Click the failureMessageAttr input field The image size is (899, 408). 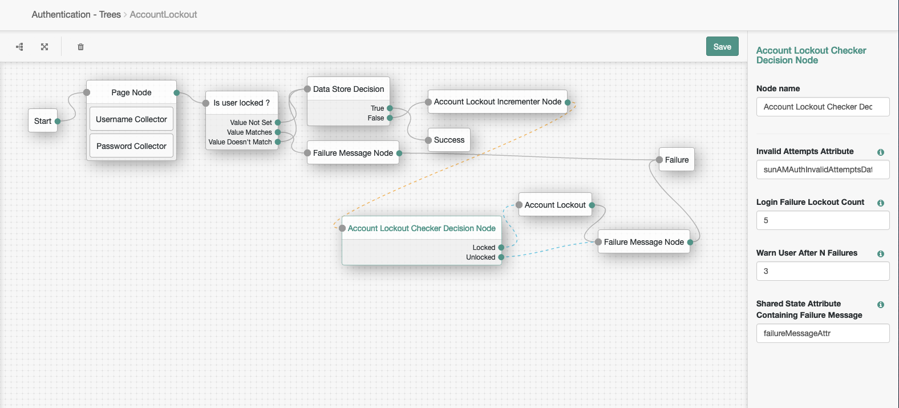tap(823, 333)
